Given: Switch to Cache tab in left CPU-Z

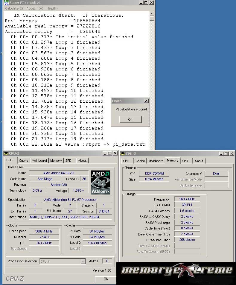Looking at the screenshot, I should tap(24, 161).
